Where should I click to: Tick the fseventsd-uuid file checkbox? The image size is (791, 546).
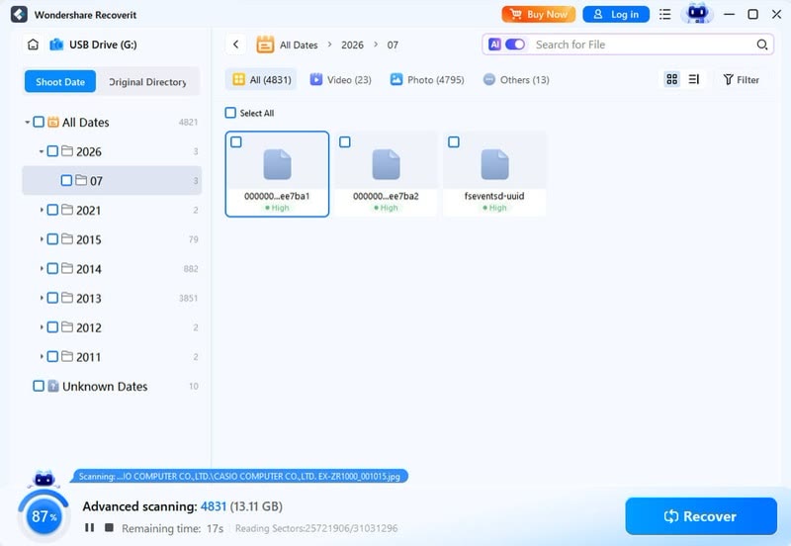coord(454,141)
